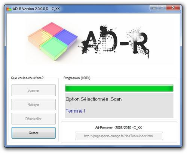Click 'Option Sélectionnée: Scan' text
The width and height of the screenshot is (187, 154).
[93, 99]
